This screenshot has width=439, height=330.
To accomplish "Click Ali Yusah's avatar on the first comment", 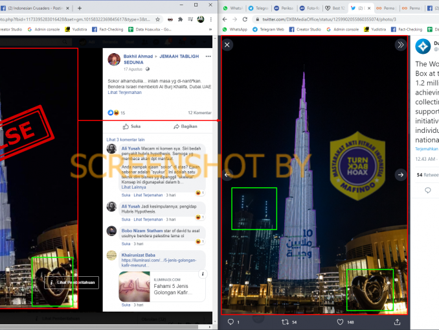I will click(x=111, y=149).
